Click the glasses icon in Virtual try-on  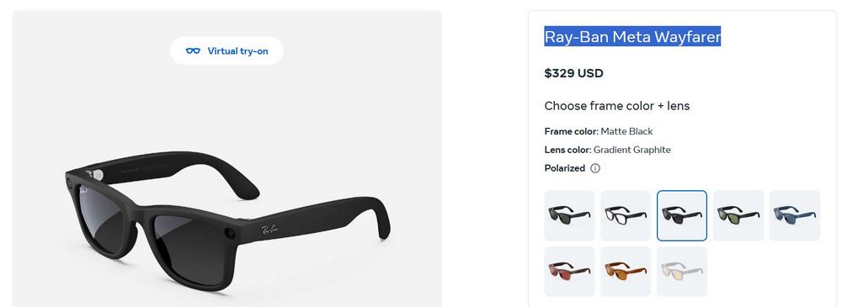point(193,51)
